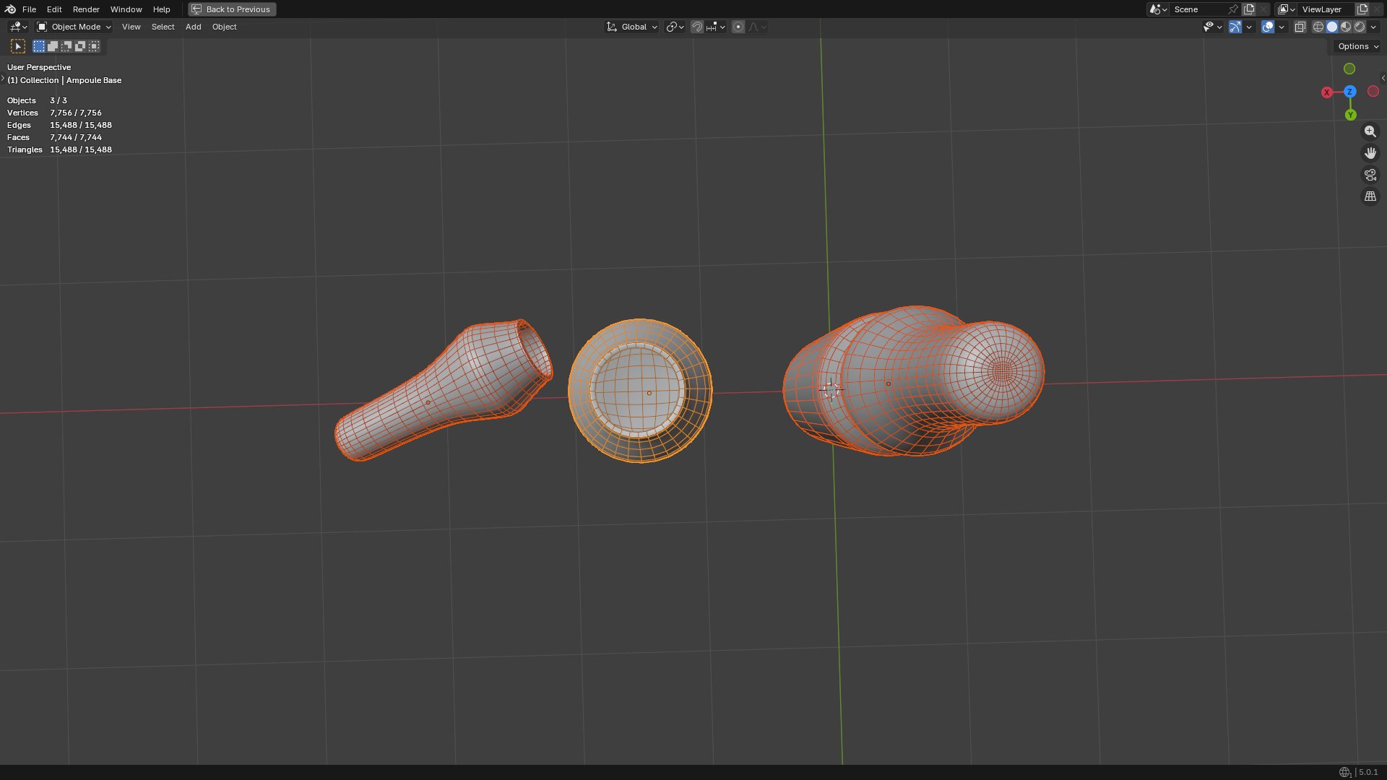1387x780 pixels.
Task: Click the Scene name field
Action: [1197, 9]
